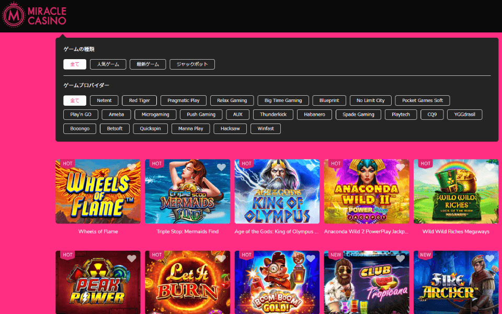This screenshot has width=502, height=314.
Task: Apply the Hacksaw provider filter
Action: [x=230, y=129]
